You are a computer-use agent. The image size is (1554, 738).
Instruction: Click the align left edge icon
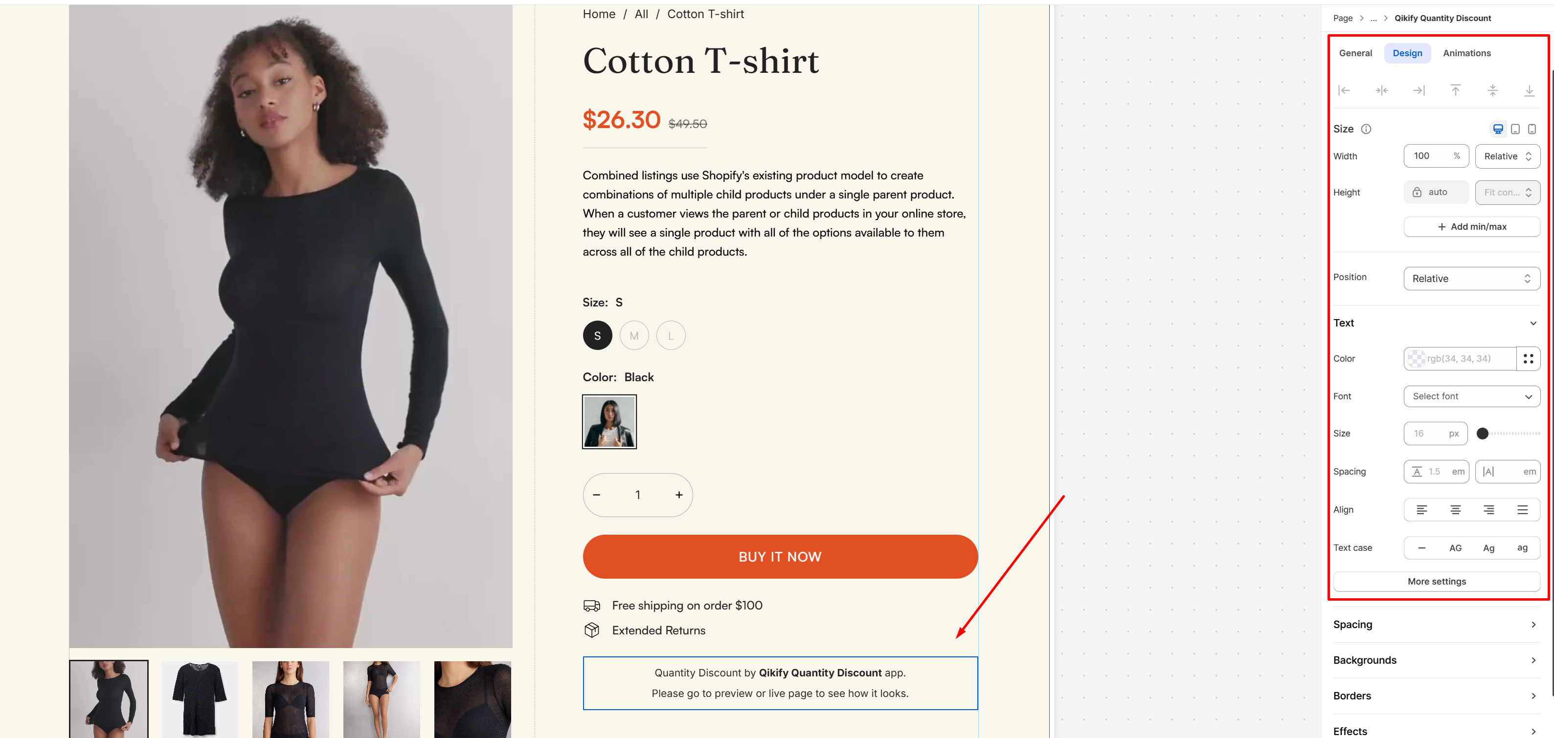pyautogui.click(x=1344, y=90)
